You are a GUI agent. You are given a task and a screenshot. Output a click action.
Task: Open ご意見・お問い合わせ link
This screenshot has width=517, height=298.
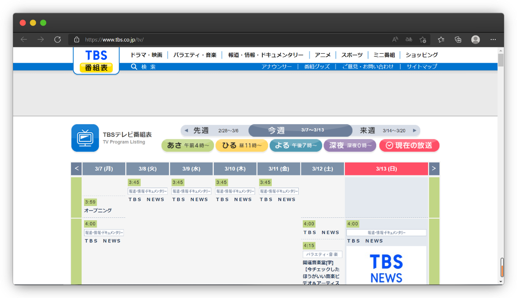point(368,67)
